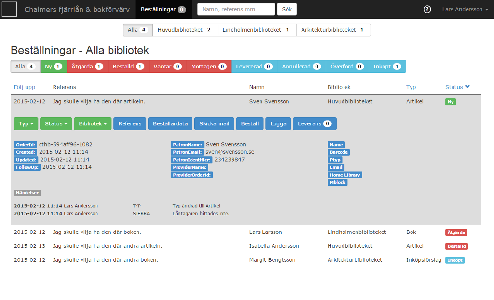Sort table by Följ upp column
The height and width of the screenshot is (300, 494).
coord(24,87)
